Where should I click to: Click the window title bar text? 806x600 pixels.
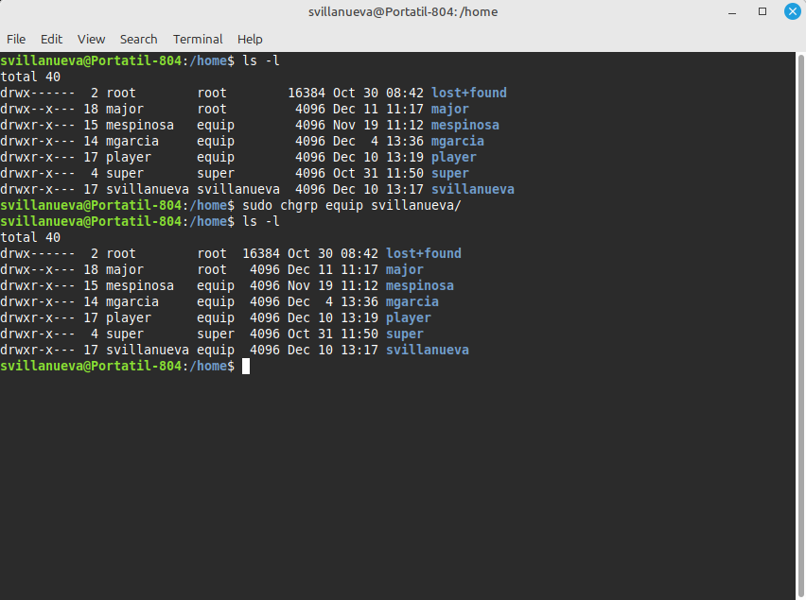(x=402, y=12)
